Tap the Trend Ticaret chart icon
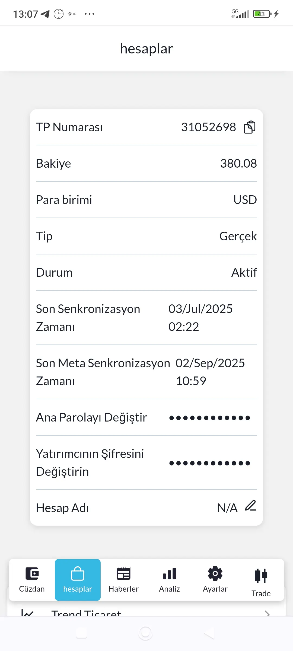293x651 pixels. [x=27, y=612]
